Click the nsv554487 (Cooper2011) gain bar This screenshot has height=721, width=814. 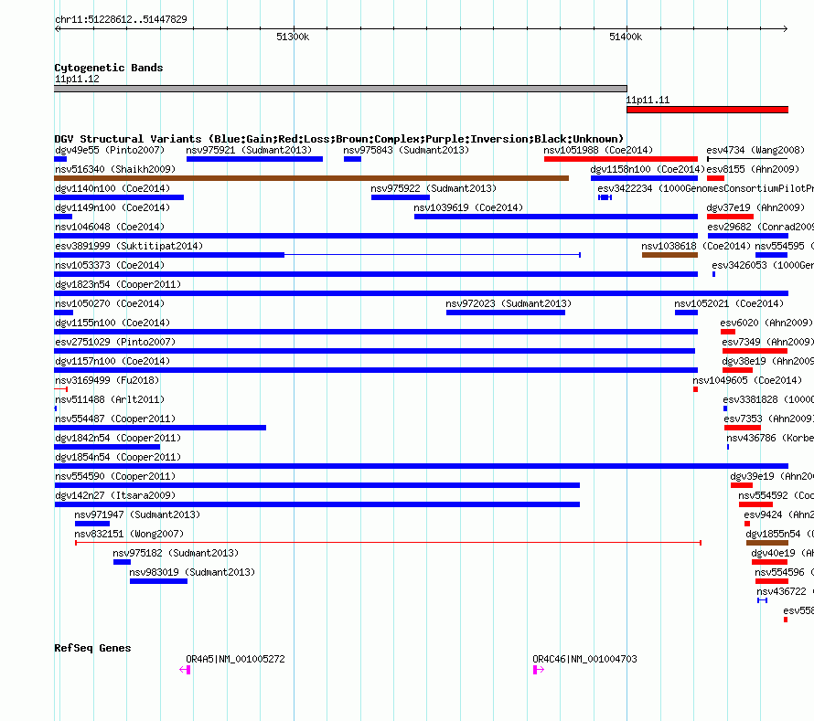[160, 428]
